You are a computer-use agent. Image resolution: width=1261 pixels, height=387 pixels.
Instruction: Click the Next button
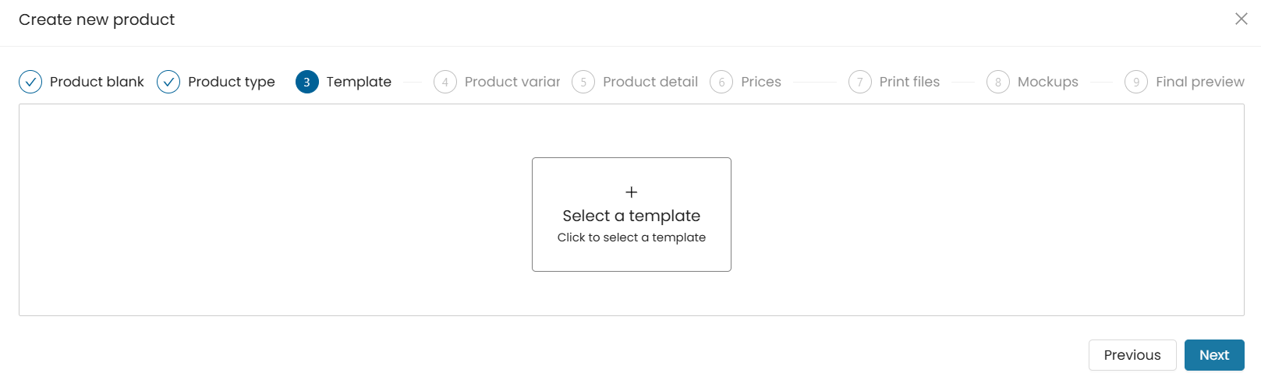(x=1214, y=355)
